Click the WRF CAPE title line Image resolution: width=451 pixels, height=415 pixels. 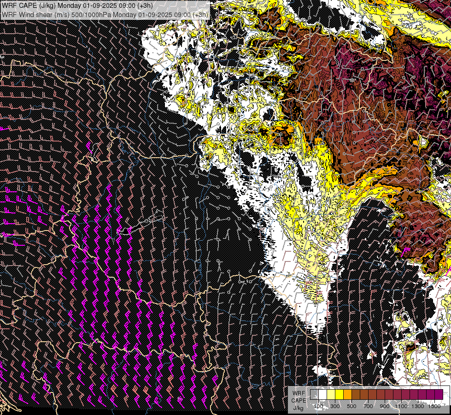click(77, 6)
